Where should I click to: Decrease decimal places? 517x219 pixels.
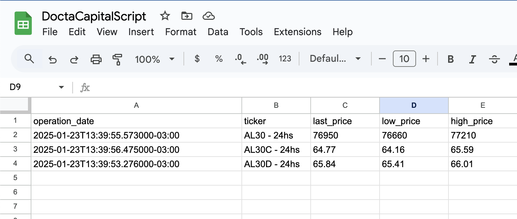(x=241, y=59)
